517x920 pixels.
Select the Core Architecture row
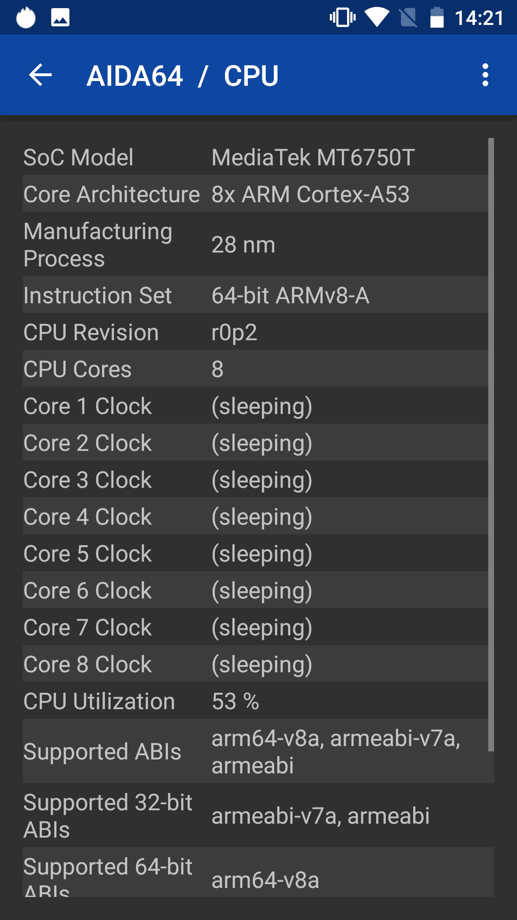point(256,194)
